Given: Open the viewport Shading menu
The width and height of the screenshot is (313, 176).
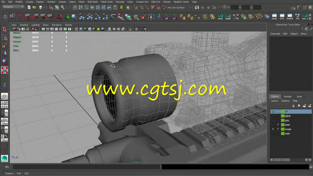Looking at the screenshot, I should click(24, 25).
